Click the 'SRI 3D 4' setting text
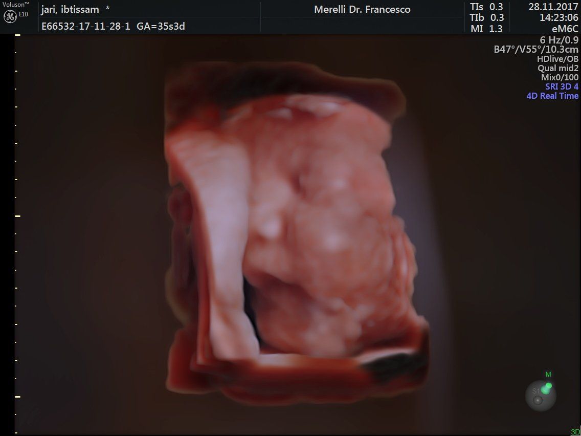Viewport: 581px width, 436px height. pos(562,86)
